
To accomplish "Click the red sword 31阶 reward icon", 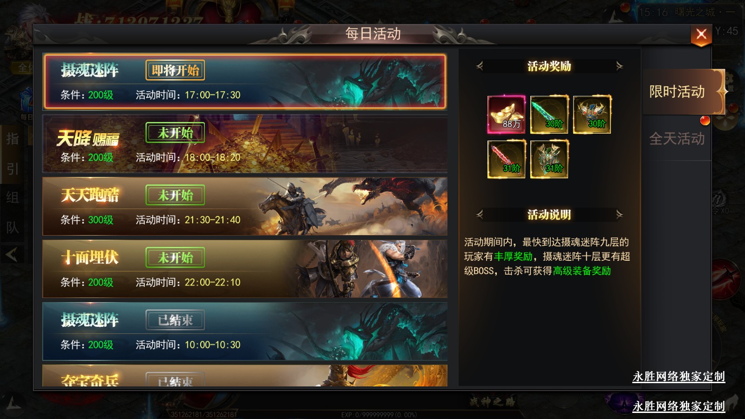I will (506, 159).
